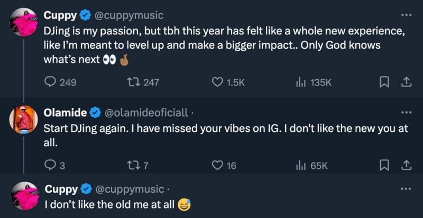
Task: Share Cuppy's first tweet
Action: tap(406, 82)
